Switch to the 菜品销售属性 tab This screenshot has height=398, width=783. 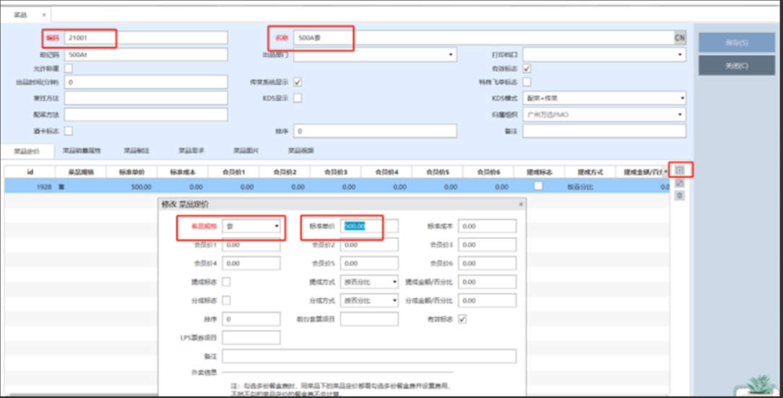click(82, 151)
